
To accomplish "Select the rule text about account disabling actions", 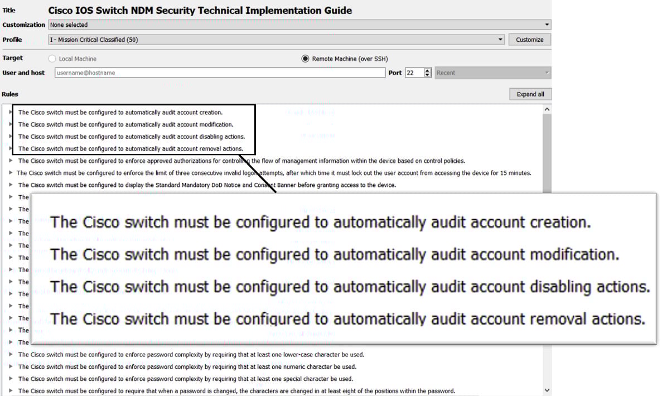I will (131, 137).
